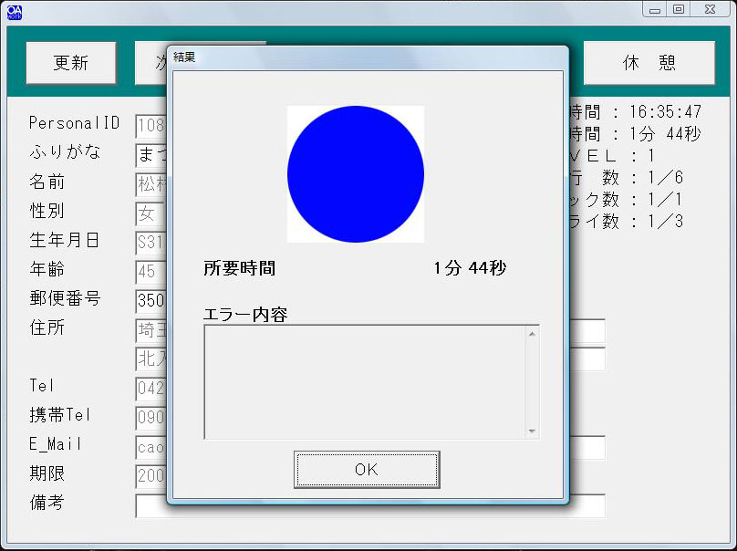Image resolution: width=737 pixels, height=551 pixels.
Task: Click the 携帯Tel input field
Action: tap(151, 418)
